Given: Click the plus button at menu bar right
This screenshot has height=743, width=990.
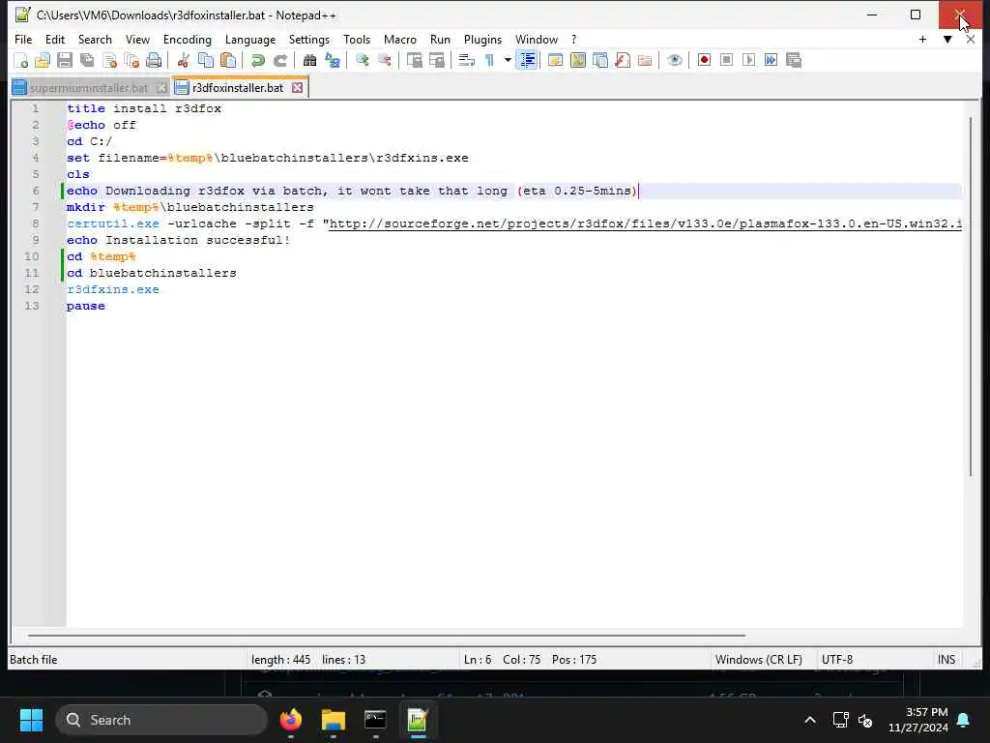Looking at the screenshot, I should pyautogui.click(x=922, y=39).
